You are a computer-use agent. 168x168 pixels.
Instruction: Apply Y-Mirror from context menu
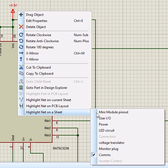click(58, 59)
